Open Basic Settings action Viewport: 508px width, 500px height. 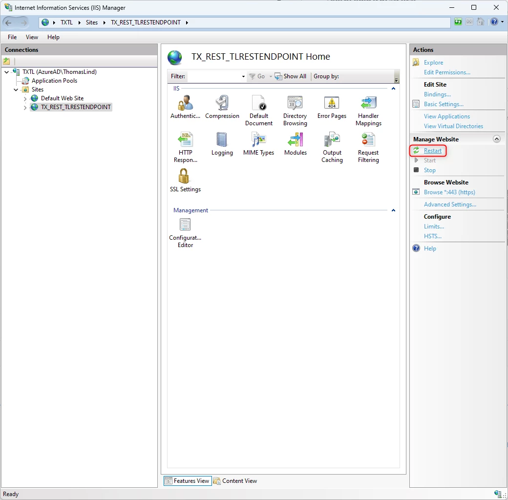(x=443, y=104)
